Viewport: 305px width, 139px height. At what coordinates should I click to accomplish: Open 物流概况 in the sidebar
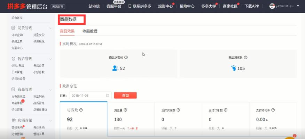(x=39, y=41)
